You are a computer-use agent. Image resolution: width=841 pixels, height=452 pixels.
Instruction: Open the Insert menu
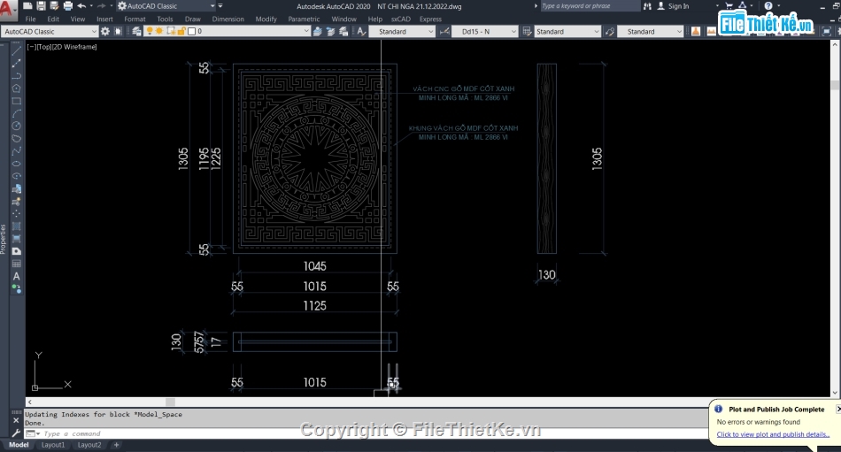104,19
